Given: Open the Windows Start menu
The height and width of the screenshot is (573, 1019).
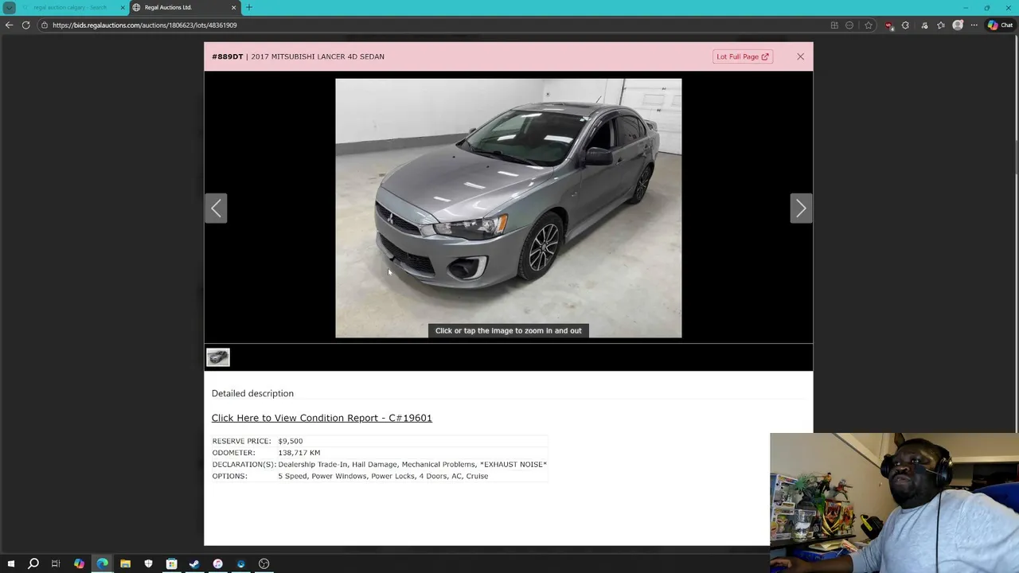Looking at the screenshot, I should click(x=11, y=563).
